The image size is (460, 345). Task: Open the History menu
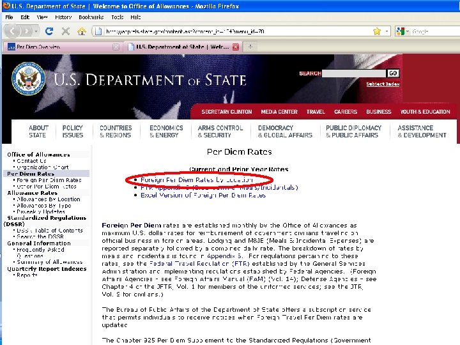[63, 17]
